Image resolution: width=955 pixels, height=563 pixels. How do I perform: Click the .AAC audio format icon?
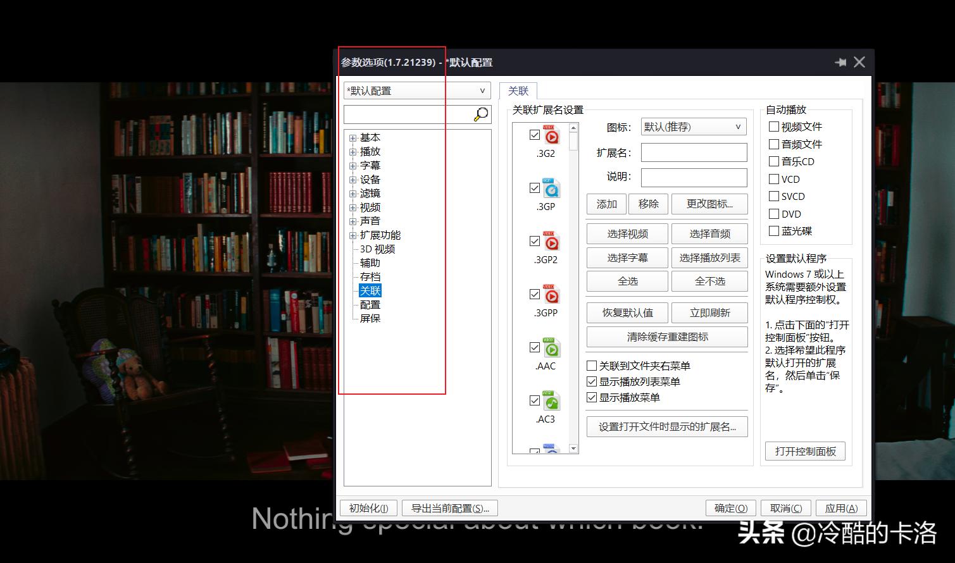(x=551, y=348)
